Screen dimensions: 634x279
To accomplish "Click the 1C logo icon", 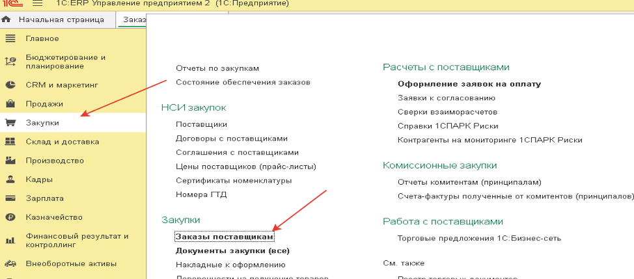I will point(11,4).
